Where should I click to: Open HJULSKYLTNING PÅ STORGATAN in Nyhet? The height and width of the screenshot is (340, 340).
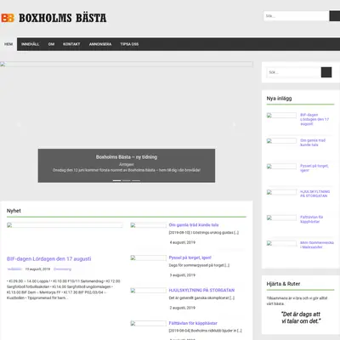tap(201, 290)
